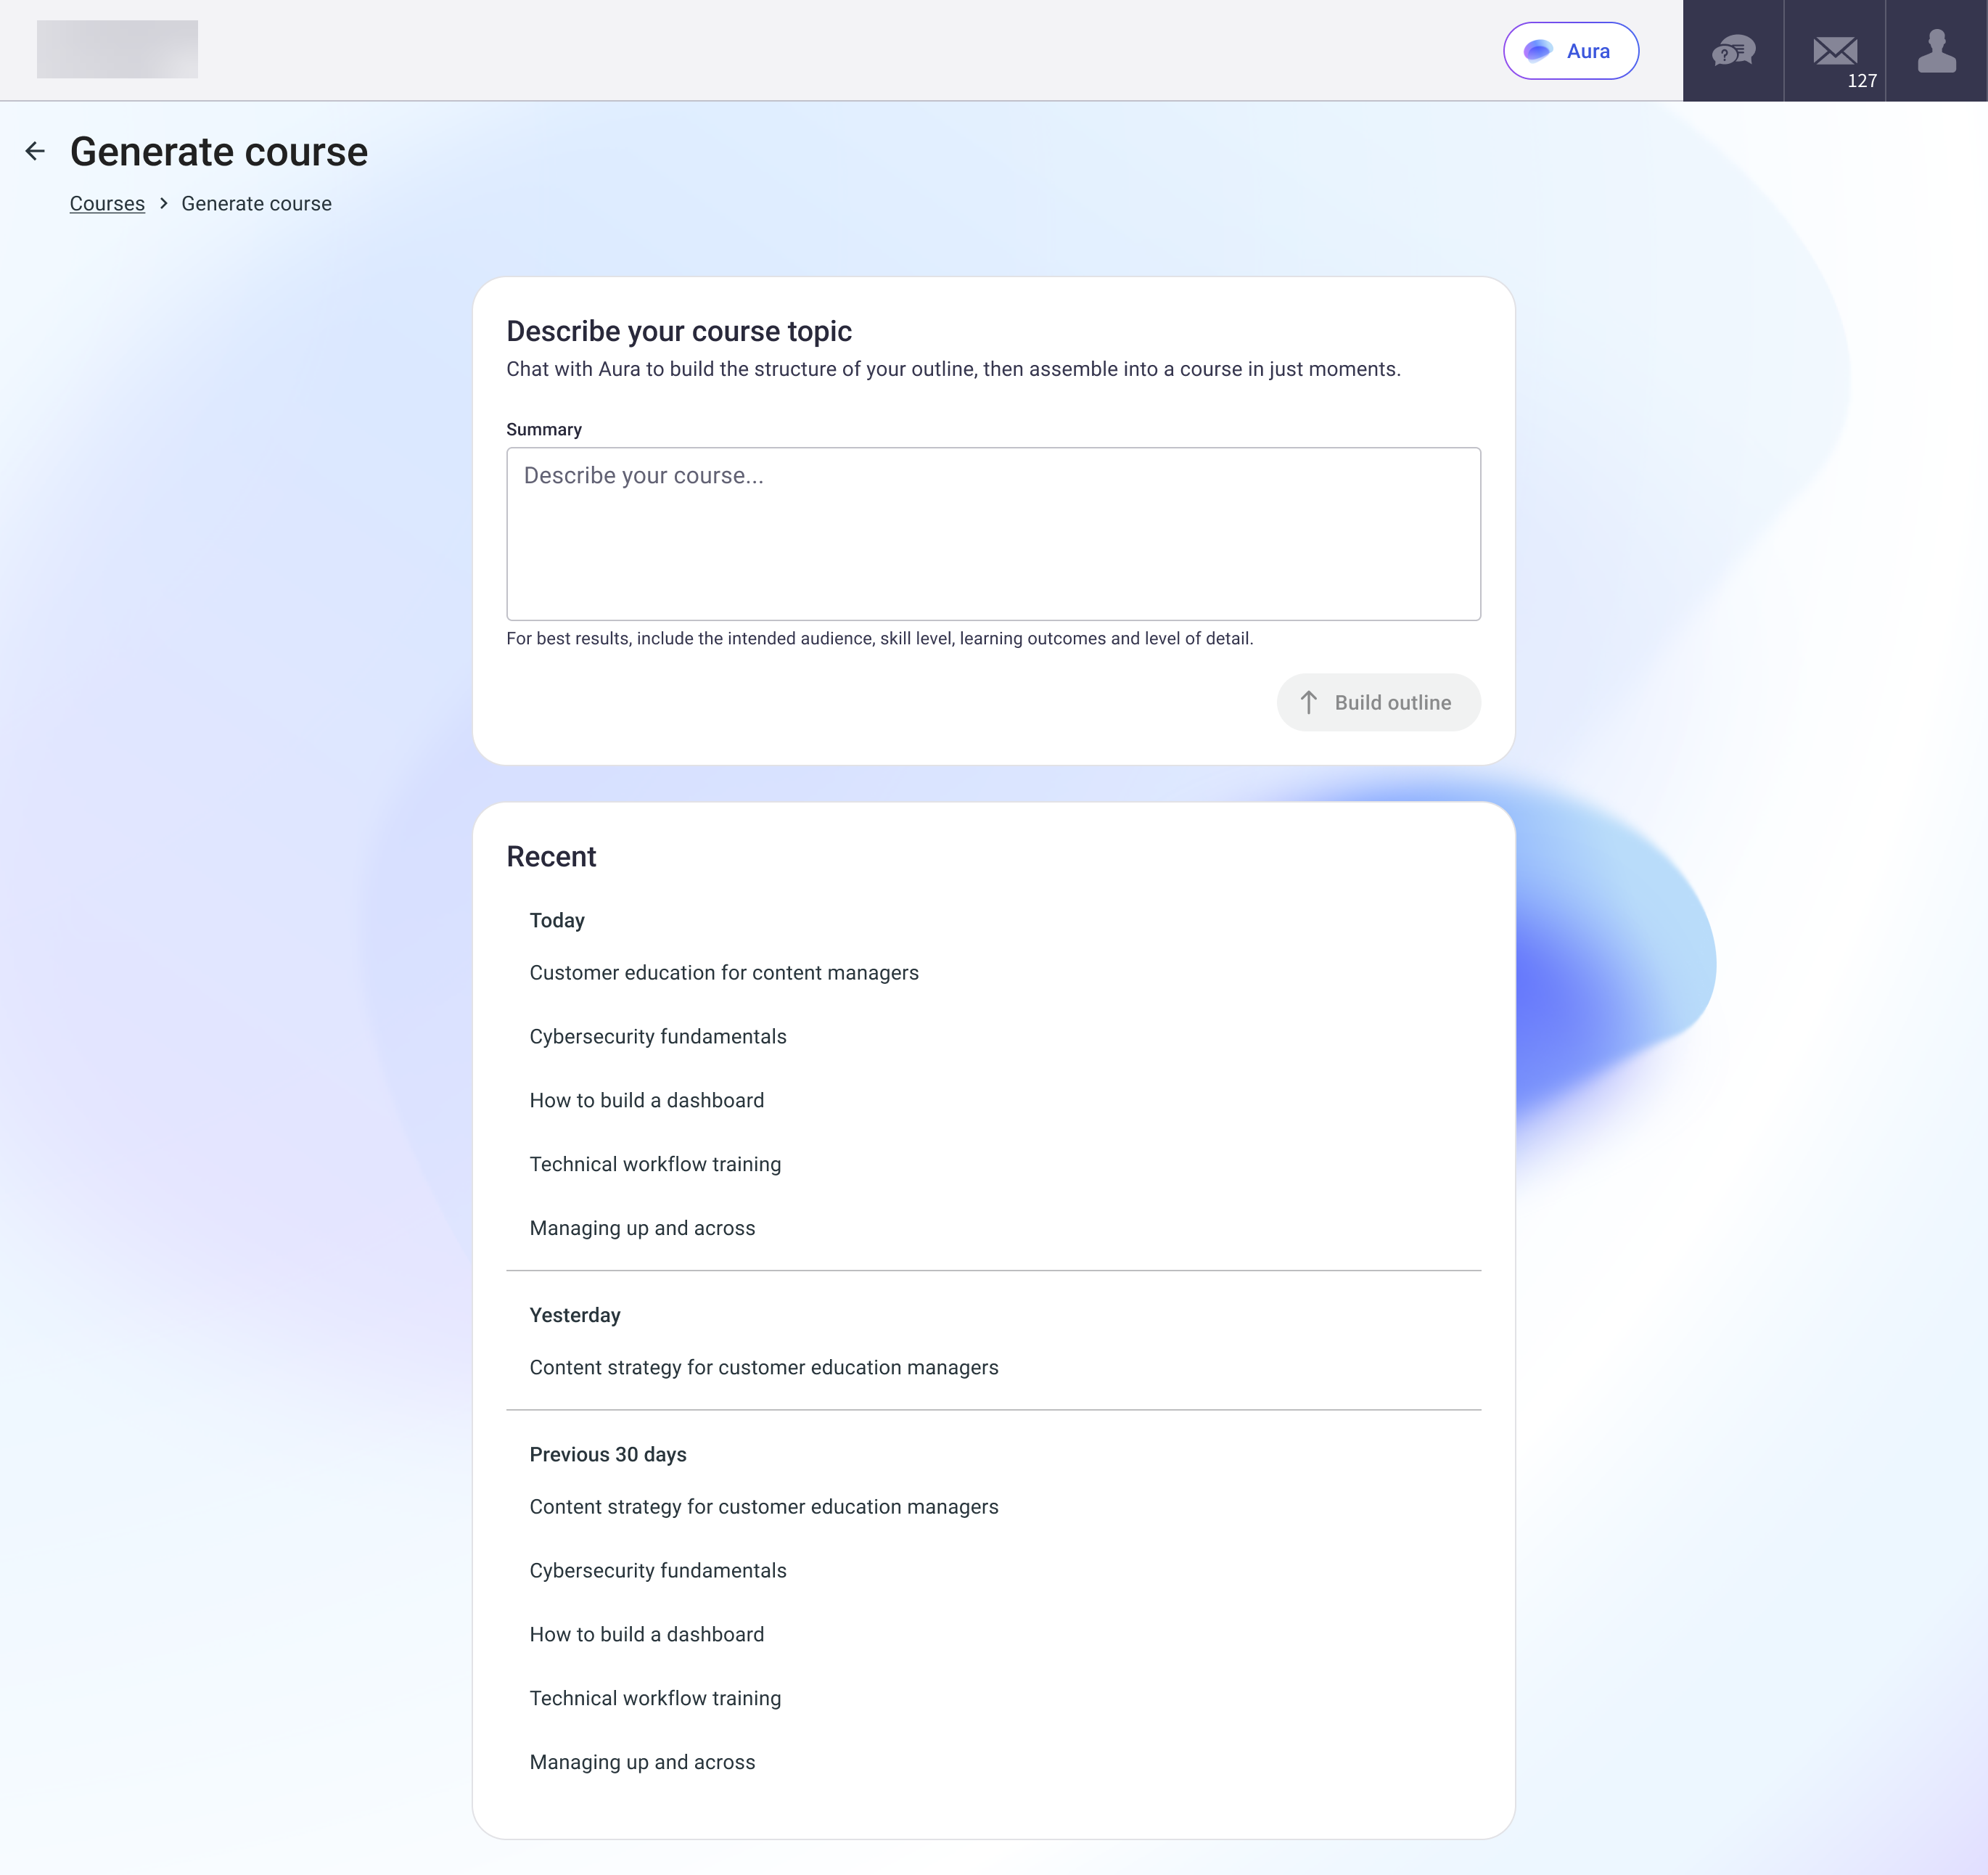Click the back arrow beside Generate course

(x=35, y=151)
